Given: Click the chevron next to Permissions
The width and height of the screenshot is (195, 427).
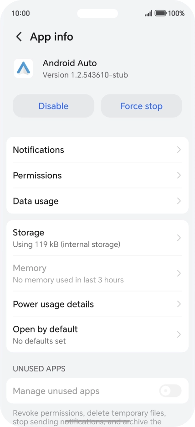Looking at the screenshot, I should [179, 175].
